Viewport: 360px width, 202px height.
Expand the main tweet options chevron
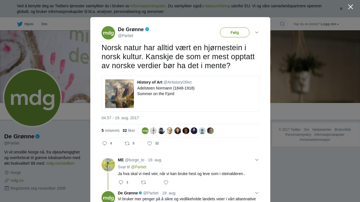pyautogui.click(x=257, y=33)
